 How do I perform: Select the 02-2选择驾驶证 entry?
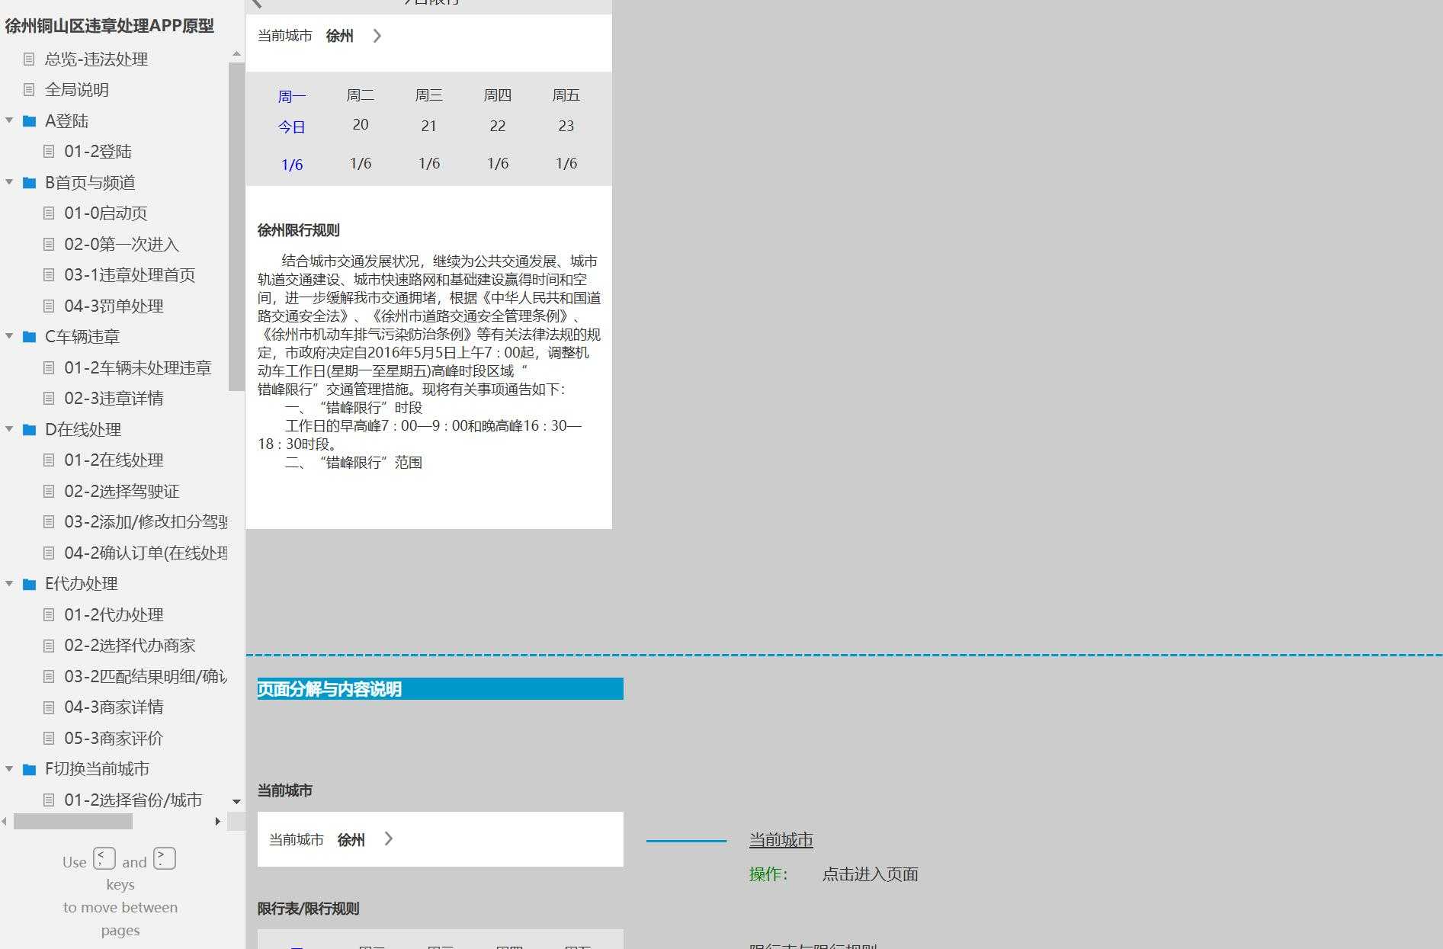tap(122, 491)
